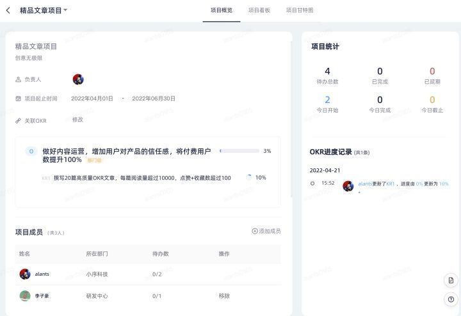The image size is (461, 316).
Task: Click the 已延期 count
Action: [x=432, y=72]
